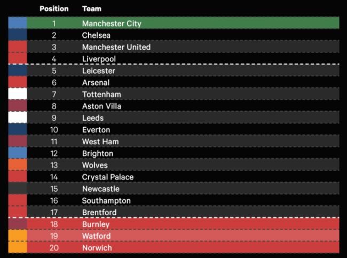
Task: Click position number 14 for Crystal Palace
Action: tap(54, 177)
